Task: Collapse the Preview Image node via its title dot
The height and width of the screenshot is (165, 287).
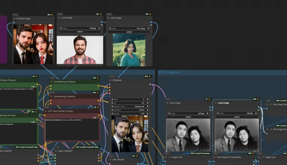Action: tap(15, 18)
